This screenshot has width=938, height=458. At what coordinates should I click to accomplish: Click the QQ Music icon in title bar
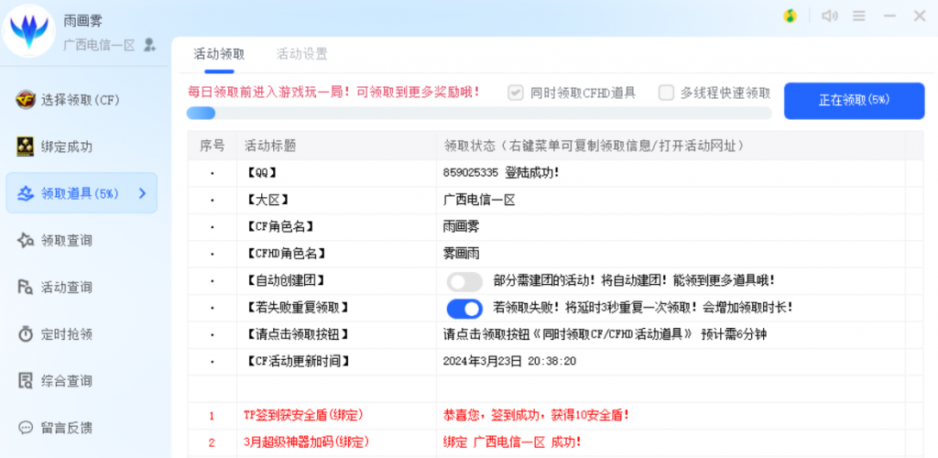coord(790,16)
